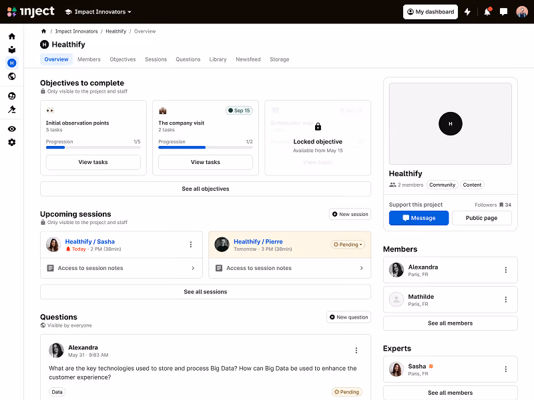Click Sasha's session avatar

tap(53, 245)
